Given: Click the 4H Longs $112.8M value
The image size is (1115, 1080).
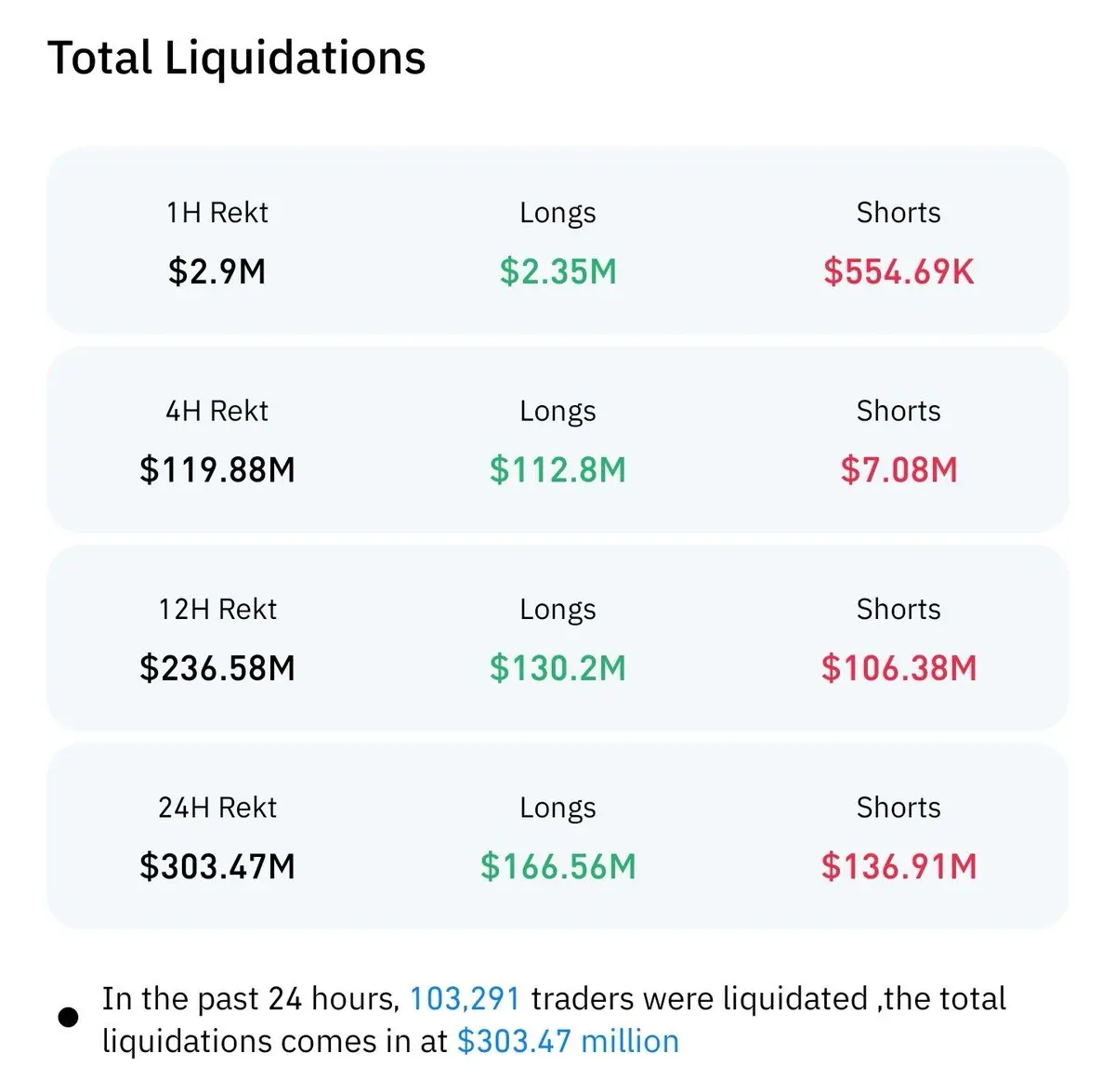Looking at the screenshot, I should coord(557,469).
